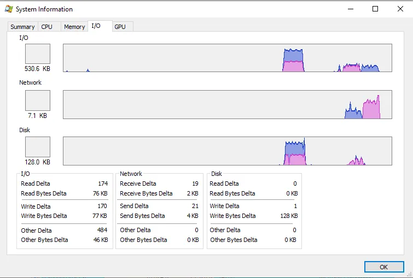Screen dimensions: 413x278
Task: Click the small I/O usage indicator box
Action: 38,54
